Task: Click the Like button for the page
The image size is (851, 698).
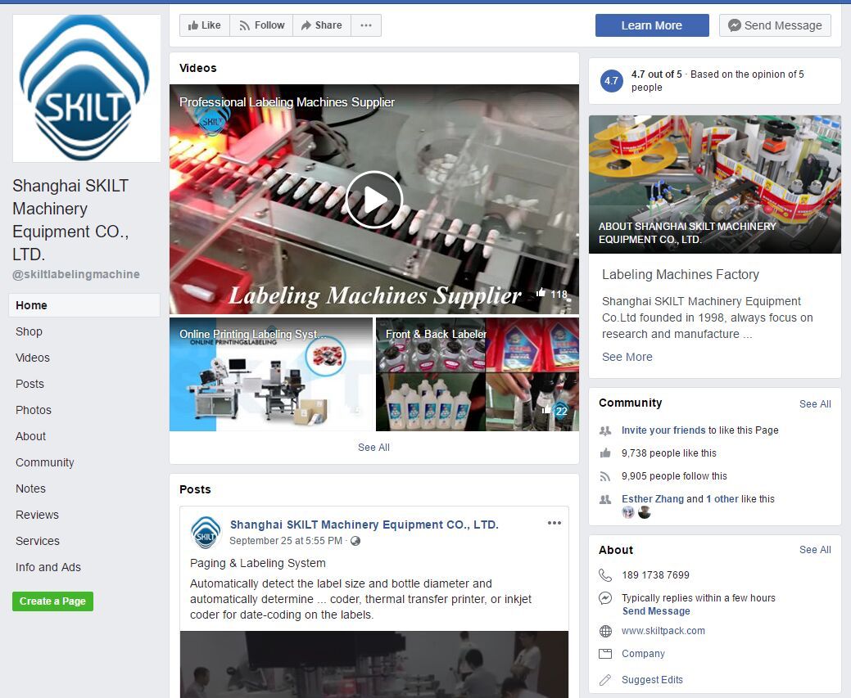Action: pyautogui.click(x=205, y=25)
